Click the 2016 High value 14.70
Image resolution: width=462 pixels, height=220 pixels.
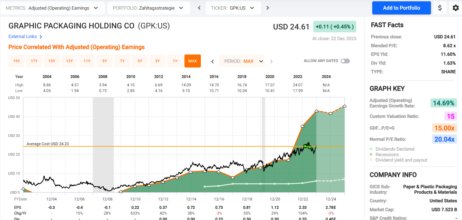(x=214, y=85)
